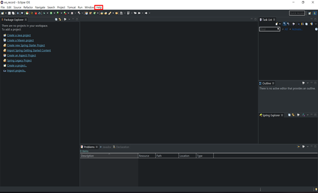Click the Focus on Active Task icon in Outline
The image size is (318, 193).
303,83
